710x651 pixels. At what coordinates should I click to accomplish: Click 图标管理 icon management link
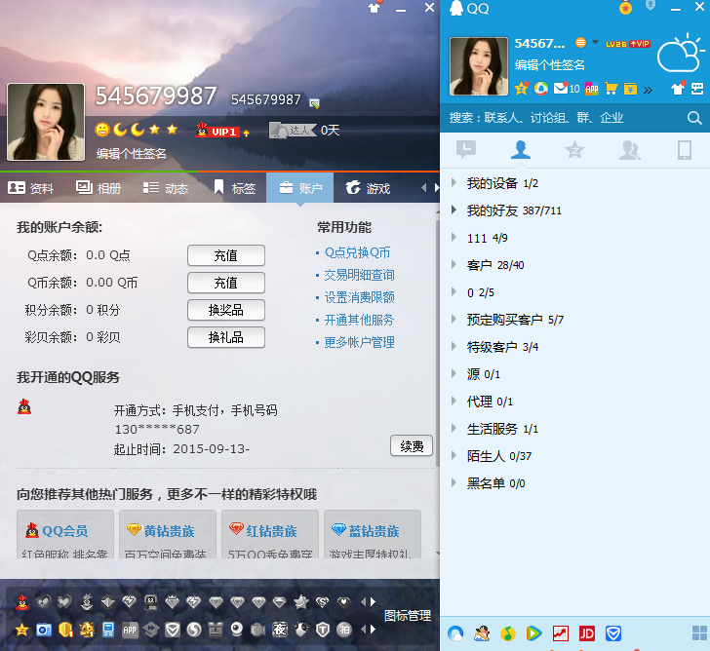point(408,616)
